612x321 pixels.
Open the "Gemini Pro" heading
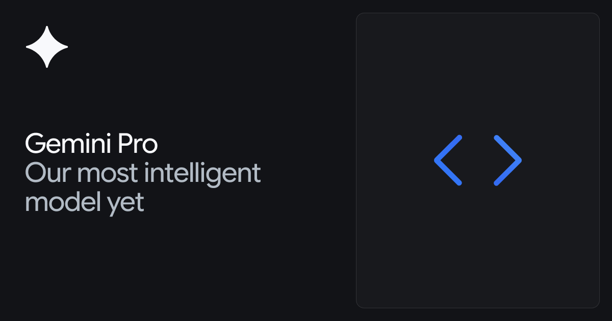[x=91, y=144]
